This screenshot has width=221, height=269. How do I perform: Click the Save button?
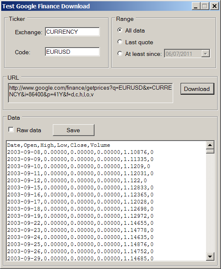pyautogui.click(x=73, y=130)
